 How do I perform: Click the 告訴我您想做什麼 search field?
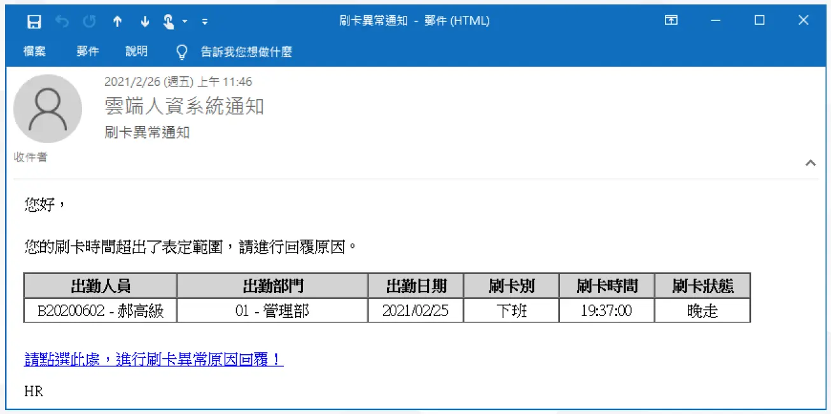tap(246, 52)
